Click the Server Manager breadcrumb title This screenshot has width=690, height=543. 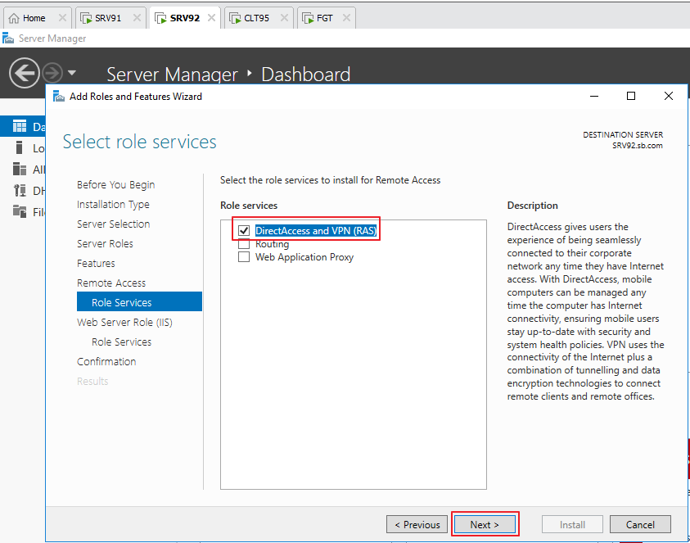tap(172, 74)
